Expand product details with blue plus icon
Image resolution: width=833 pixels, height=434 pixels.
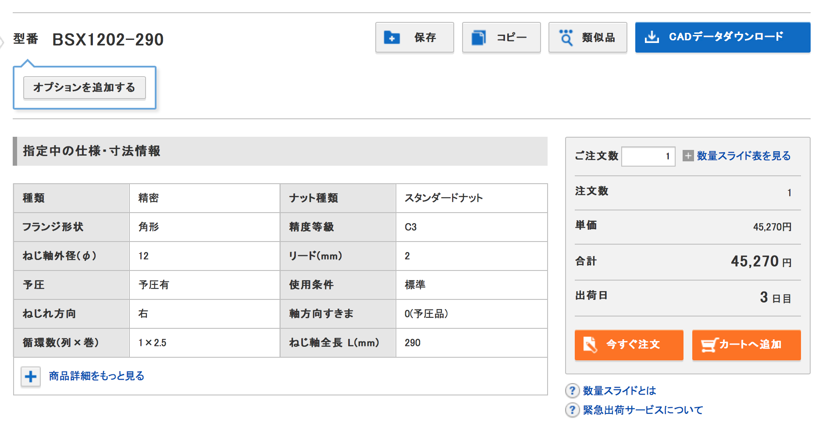31,377
